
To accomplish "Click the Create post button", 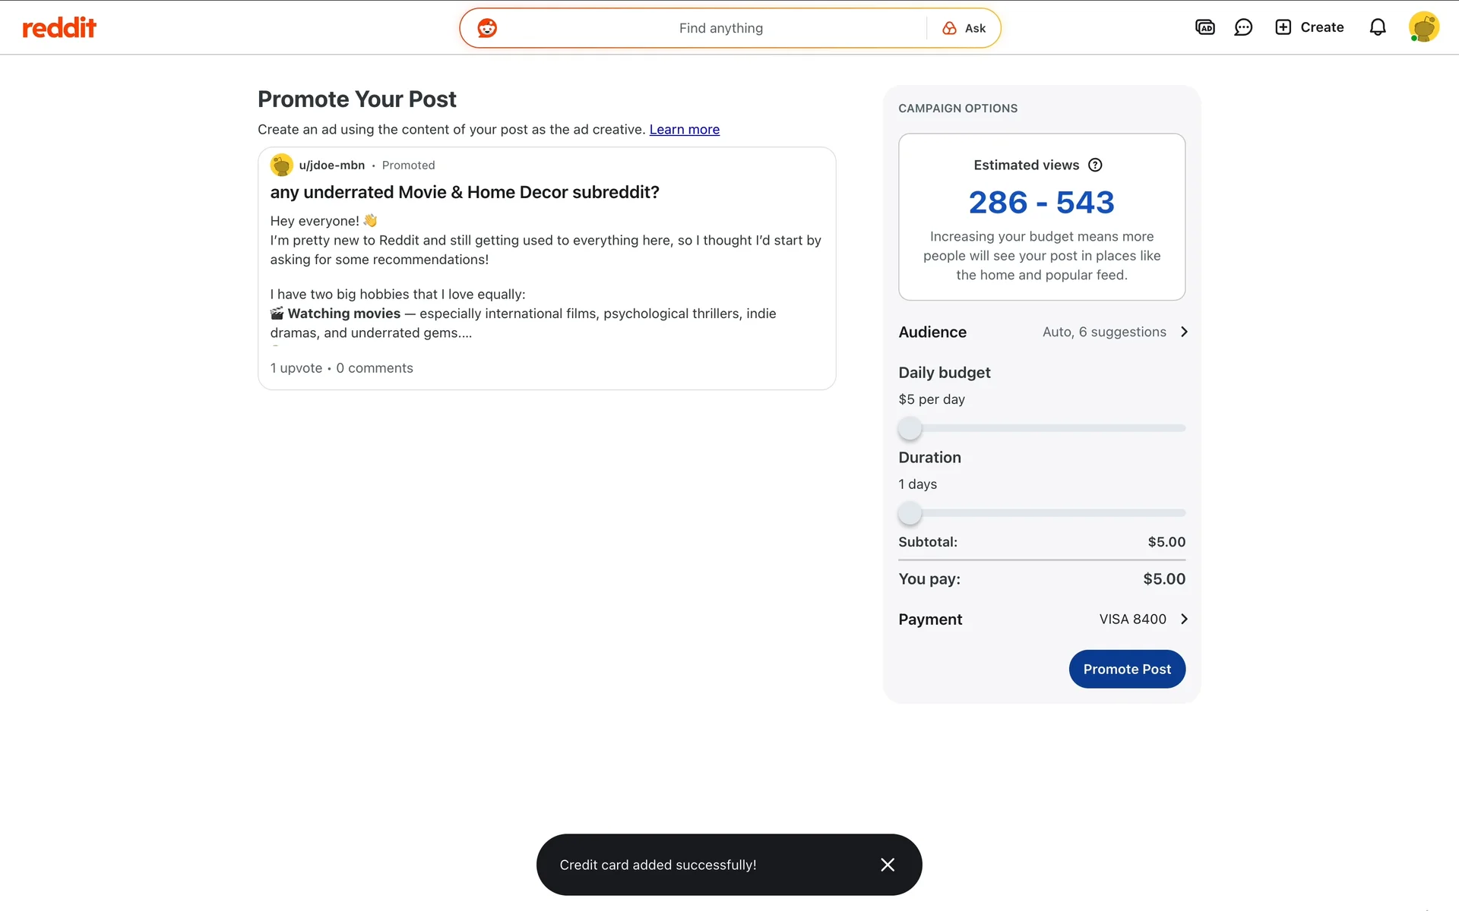I will [1309, 27].
